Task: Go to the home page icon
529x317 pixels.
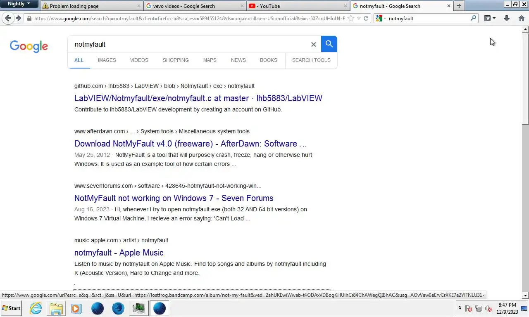Action: coord(521,18)
